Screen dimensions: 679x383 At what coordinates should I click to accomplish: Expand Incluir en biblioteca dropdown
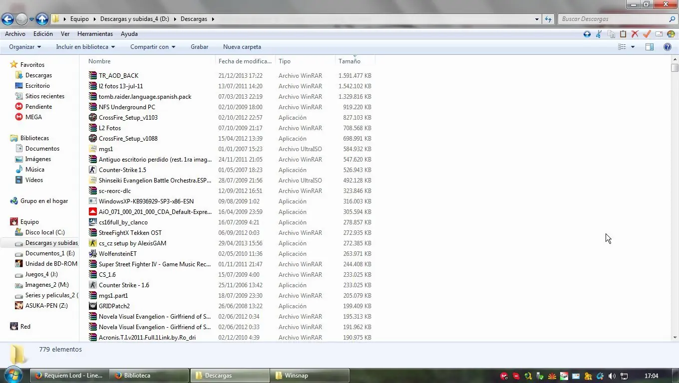click(x=85, y=47)
